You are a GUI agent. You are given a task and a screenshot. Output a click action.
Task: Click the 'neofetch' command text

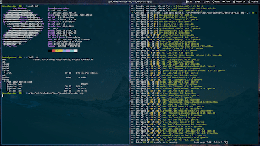coord(33,6)
